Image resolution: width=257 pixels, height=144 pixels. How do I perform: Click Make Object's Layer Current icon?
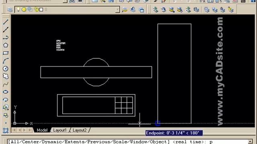point(124,10)
